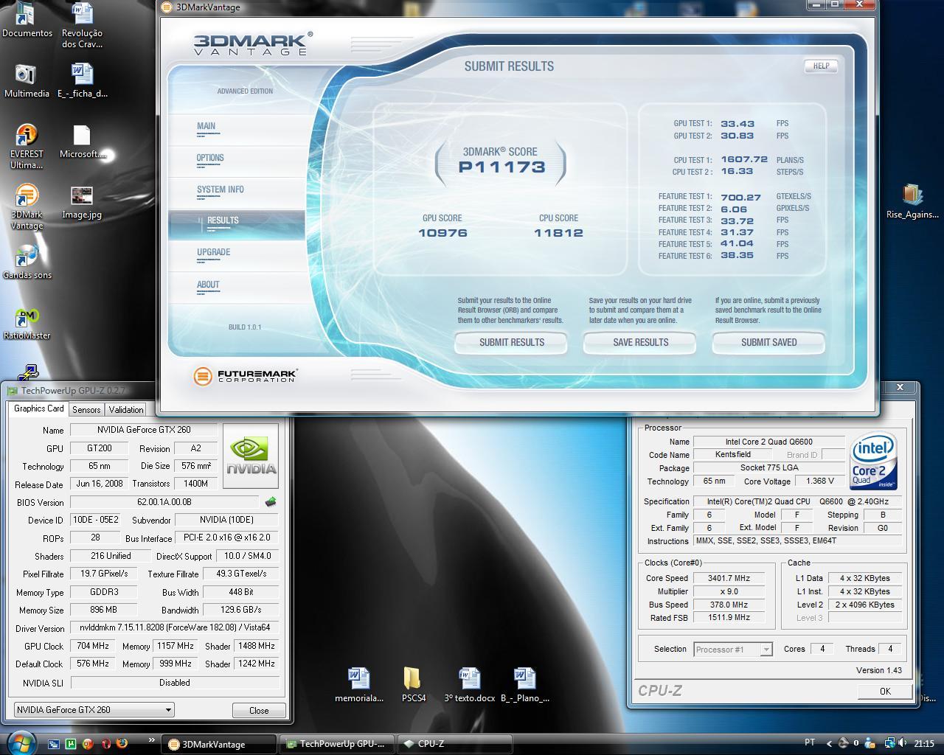Click the SUBMIT SAVED button

tap(768, 342)
